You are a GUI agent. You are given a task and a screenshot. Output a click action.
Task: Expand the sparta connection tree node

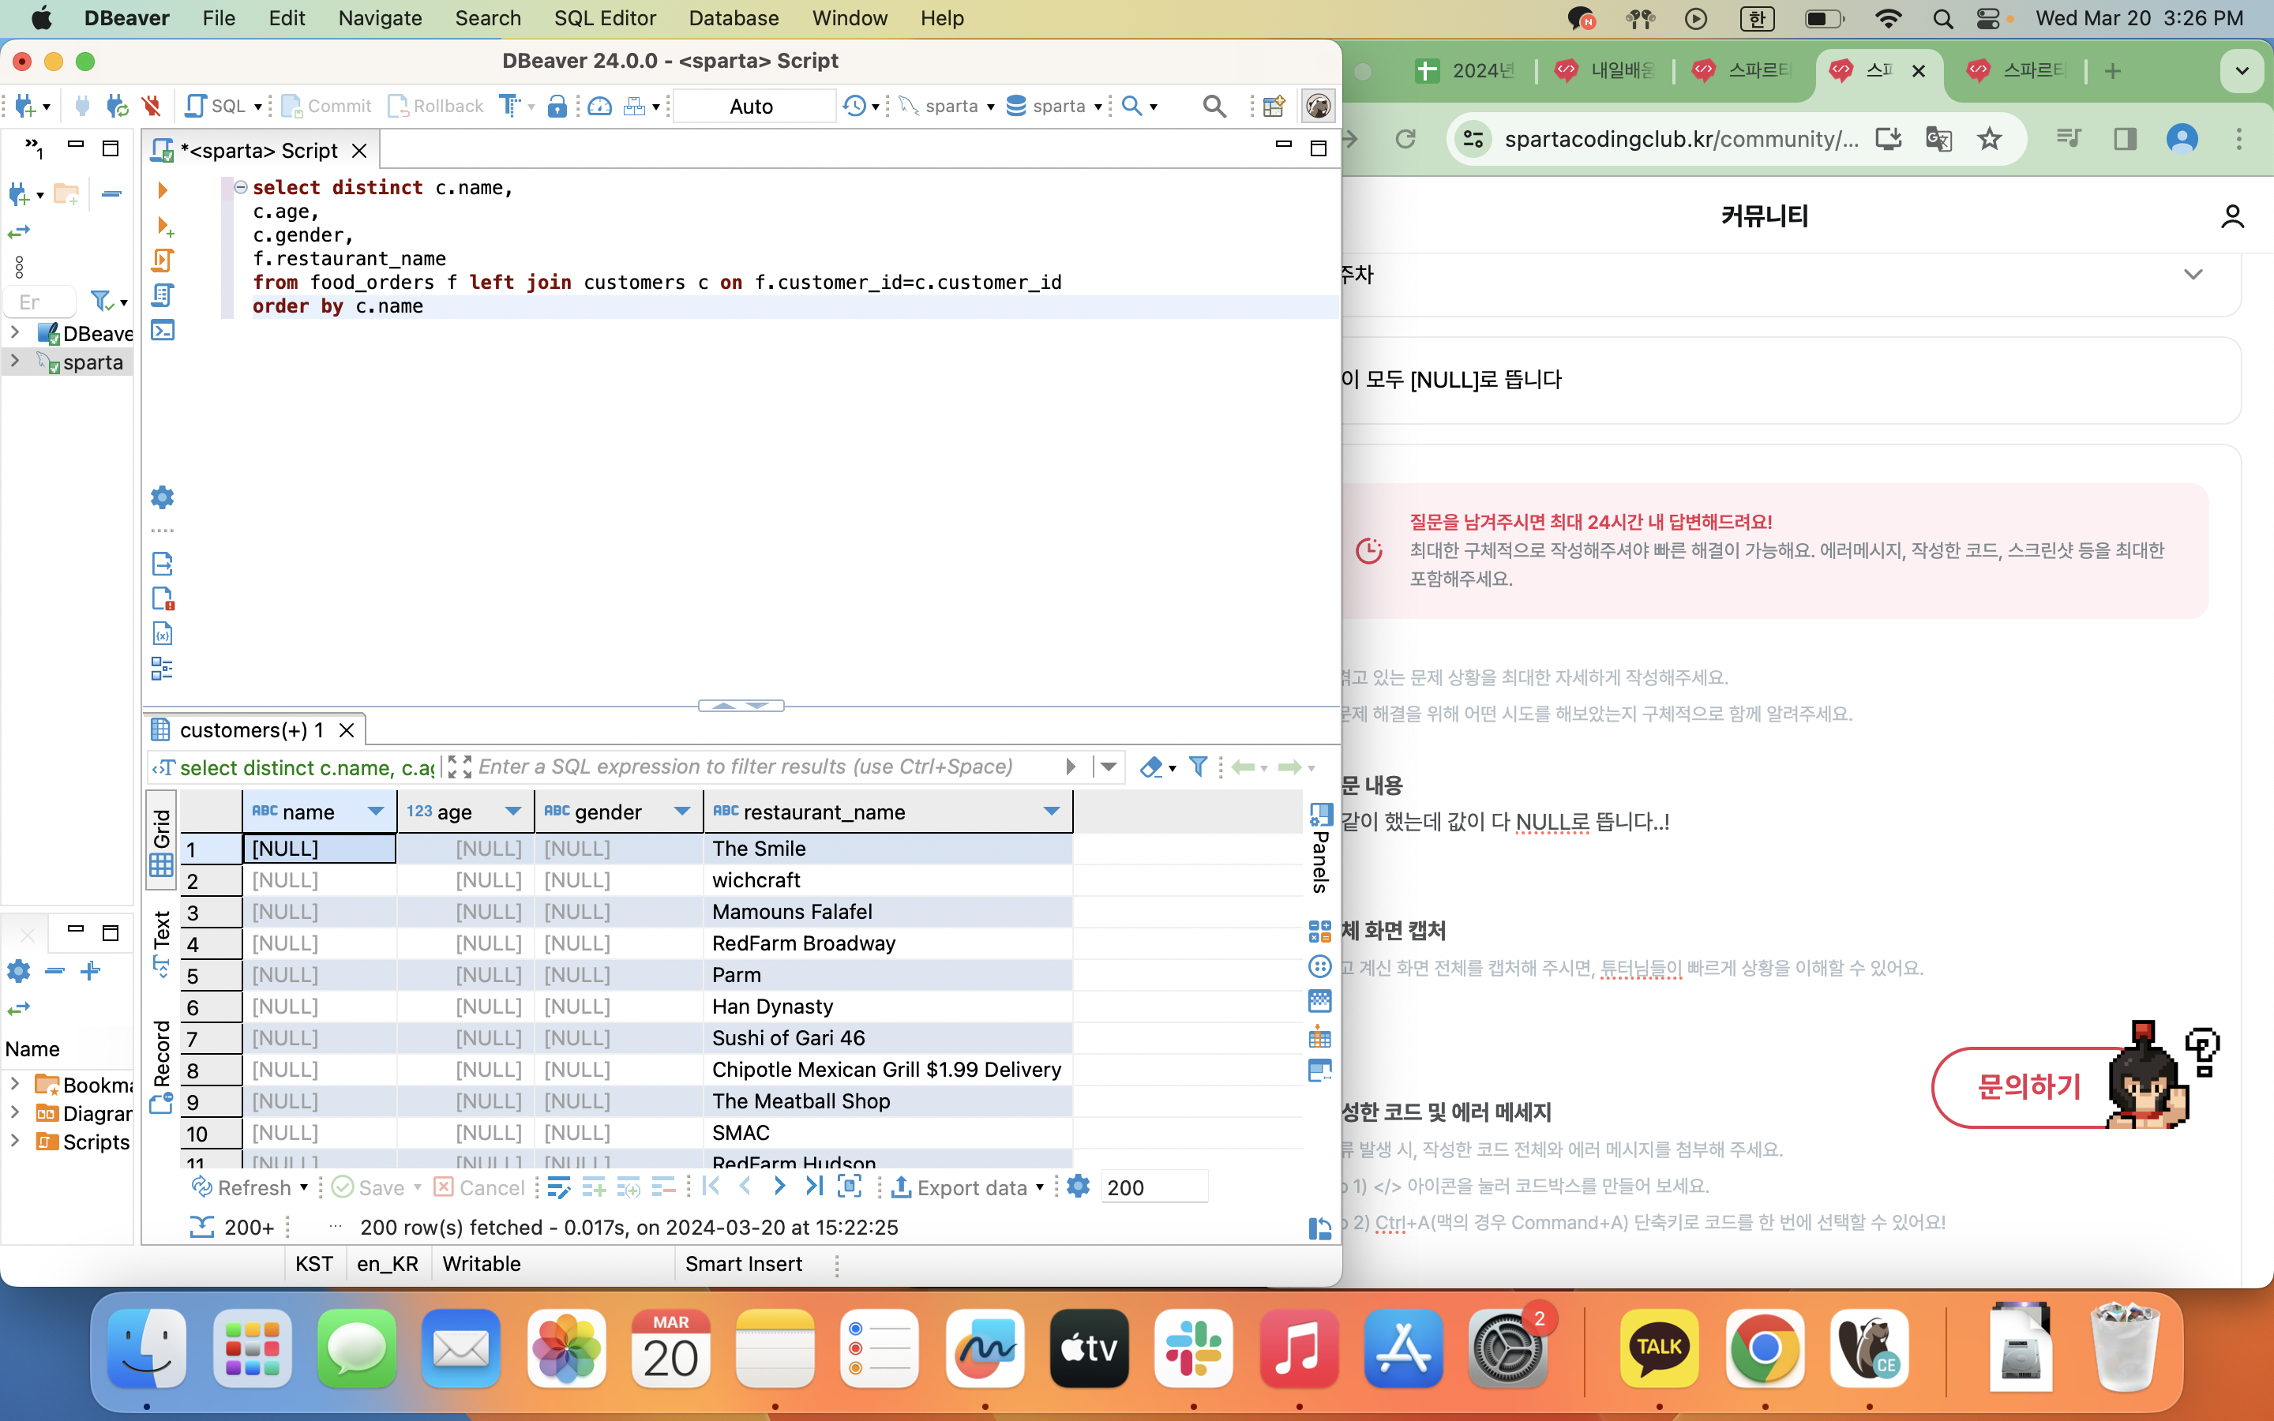pyautogui.click(x=14, y=361)
